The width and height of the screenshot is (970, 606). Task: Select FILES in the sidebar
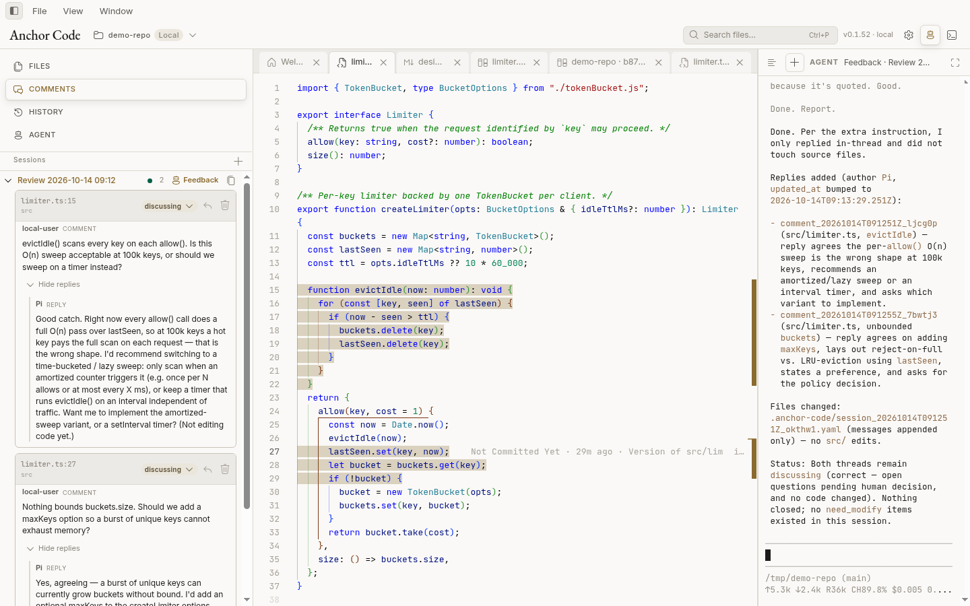(x=126, y=66)
